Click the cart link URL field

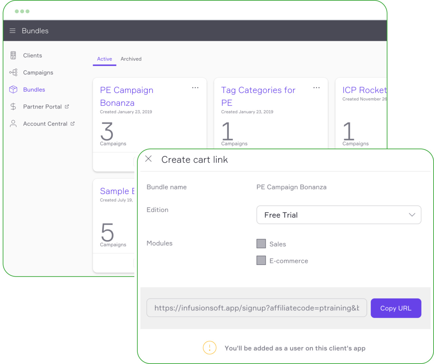tap(257, 308)
